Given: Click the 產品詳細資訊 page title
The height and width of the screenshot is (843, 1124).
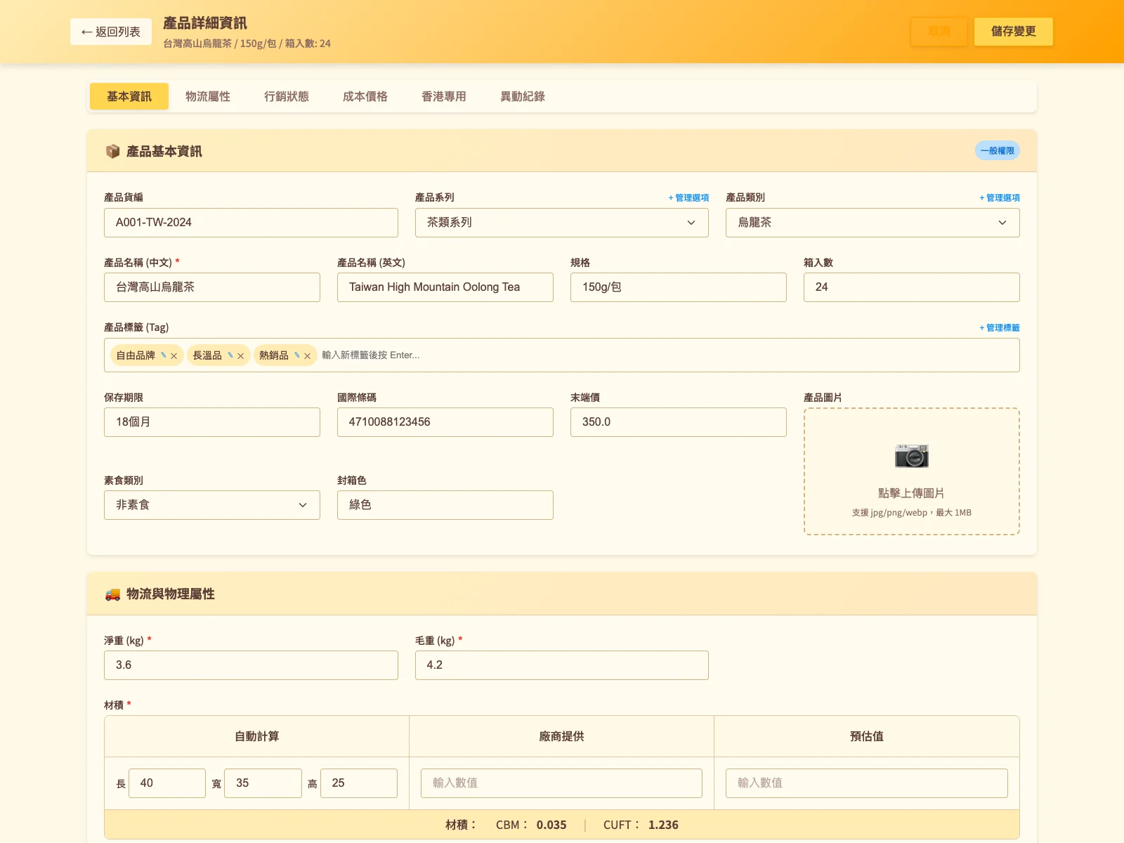Looking at the screenshot, I should click(x=205, y=23).
